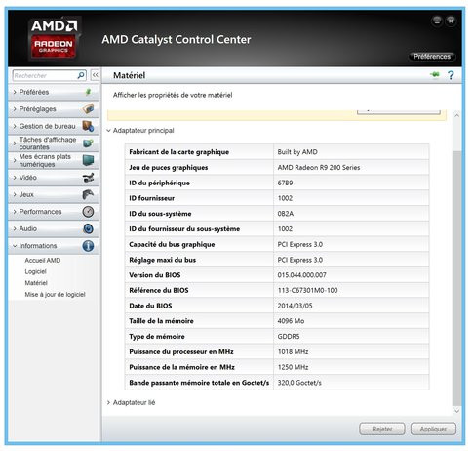
Task: Click the Matériel page title
Action: [129, 75]
